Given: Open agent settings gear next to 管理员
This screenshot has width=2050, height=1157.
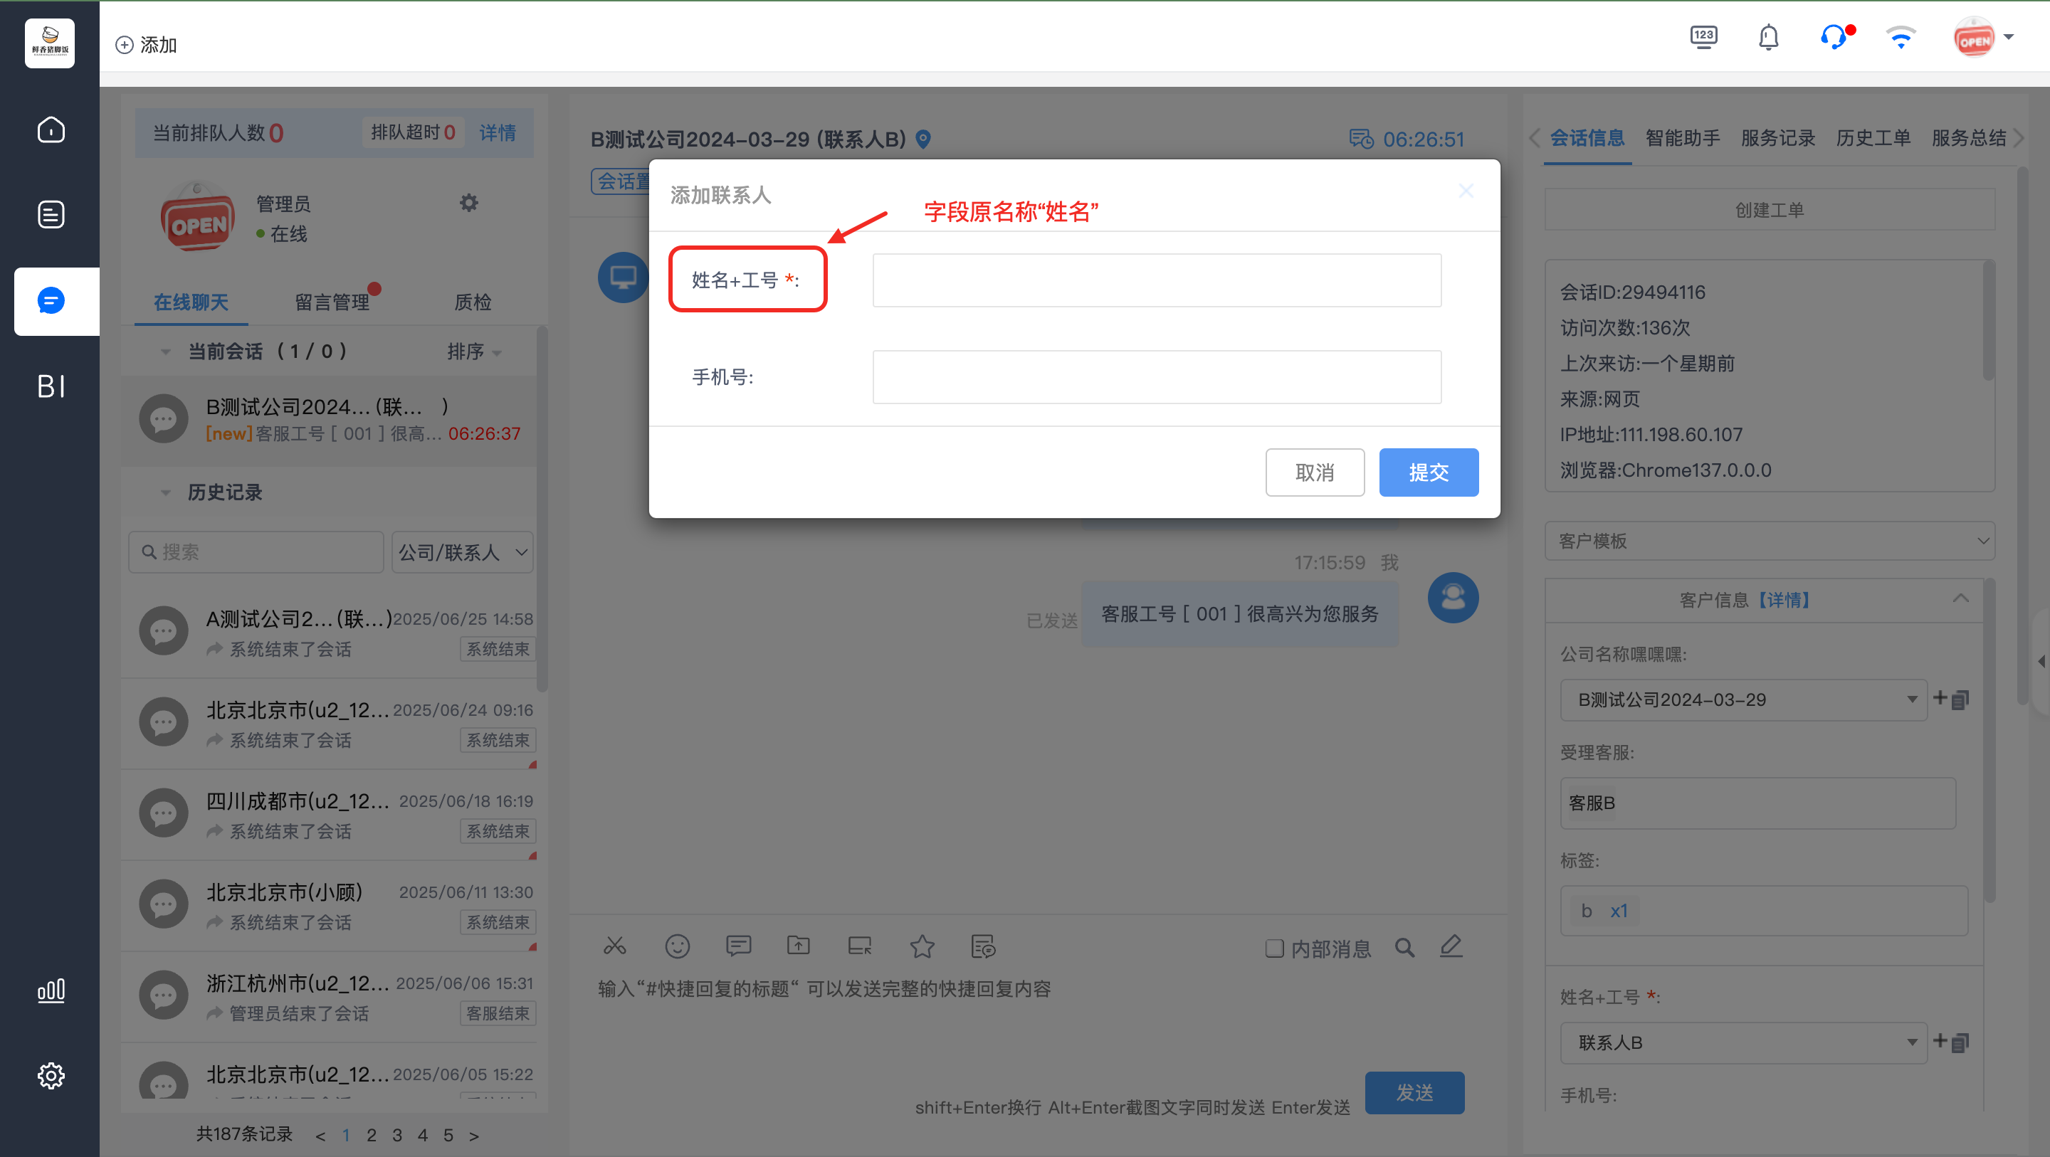Looking at the screenshot, I should (x=469, y=203).
